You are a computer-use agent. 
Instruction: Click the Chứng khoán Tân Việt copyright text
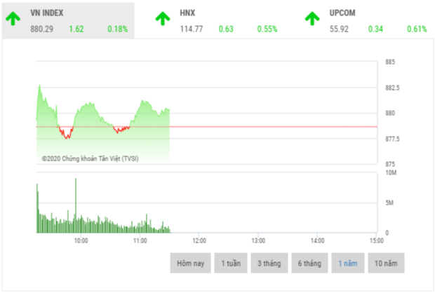pyautogui.click(x=89, y=159)
